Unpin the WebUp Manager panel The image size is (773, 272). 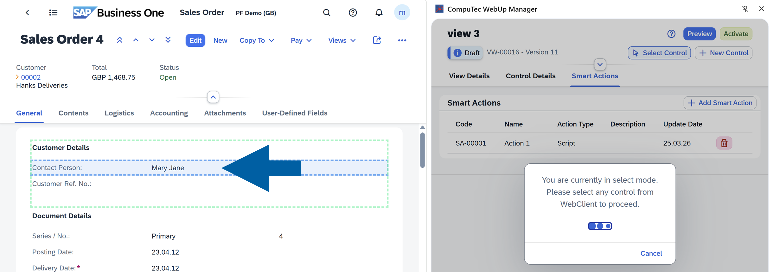pyautogui.click(x=745, y=9)
